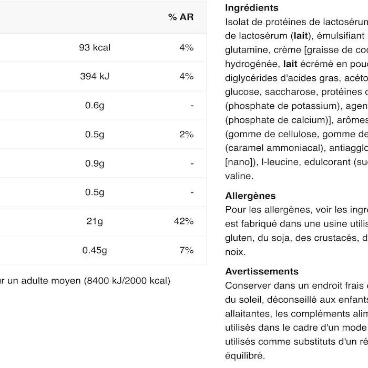368x368 pixels.
Task: Click bold "lait" before "écrémé" in ingredients
Action: (290, 64)
